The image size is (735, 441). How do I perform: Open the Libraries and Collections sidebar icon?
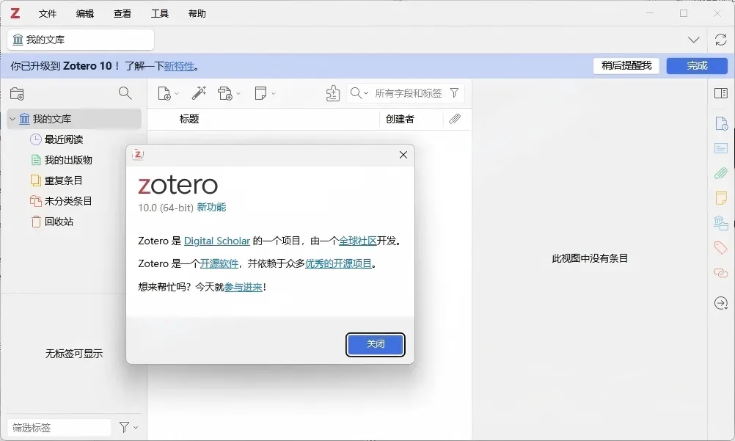pyautogui.click(x=721, y=222)
